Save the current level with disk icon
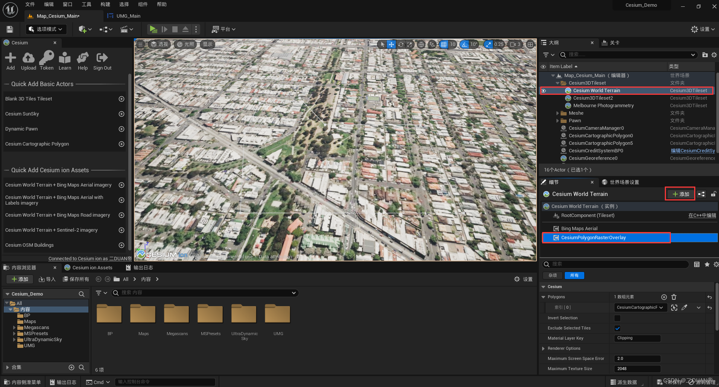Viewport: 719px width, 387px height. coord(9,29)
